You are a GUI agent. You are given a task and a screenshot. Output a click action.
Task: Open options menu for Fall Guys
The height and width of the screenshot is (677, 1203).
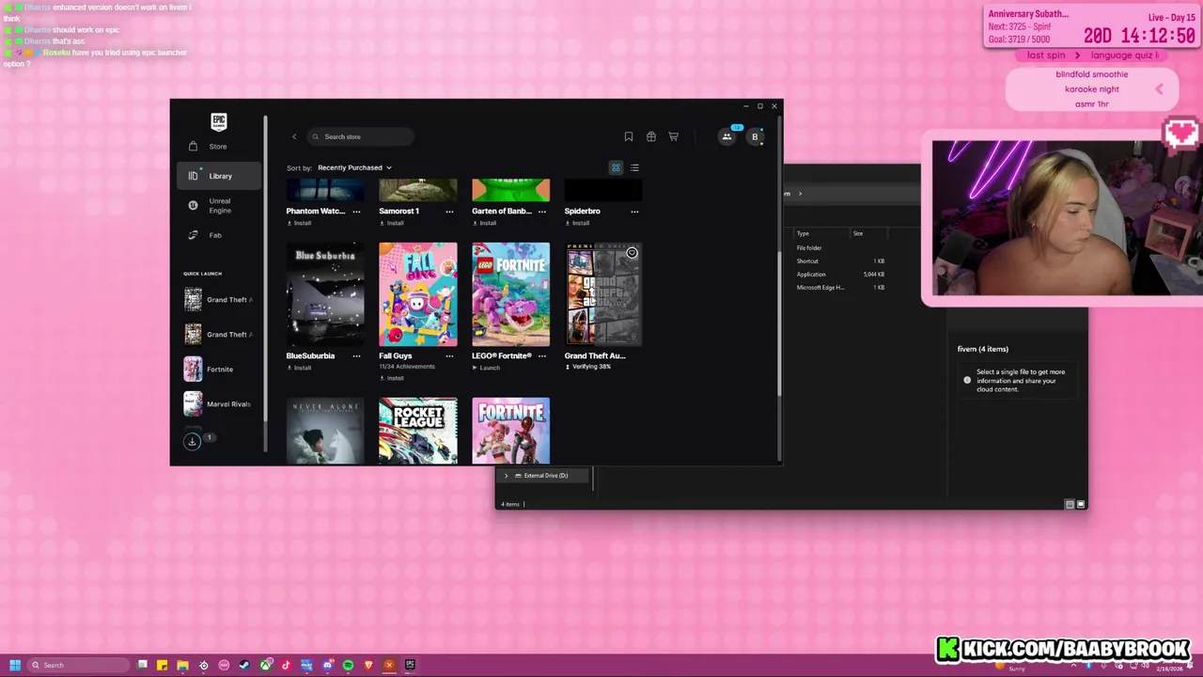click(x=449, y=356)
